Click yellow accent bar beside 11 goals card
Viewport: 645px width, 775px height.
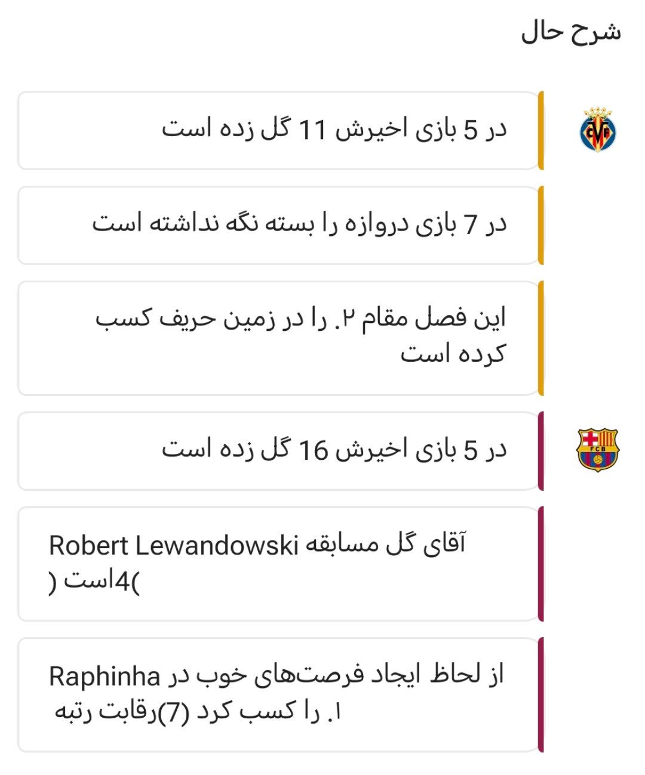click(x=541, y=131)
